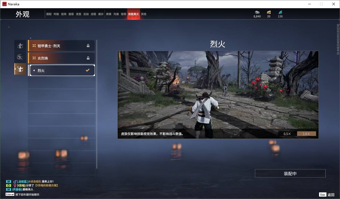Click the channel badge of 齐静春 chat message
340x199 pixels.
8,189
